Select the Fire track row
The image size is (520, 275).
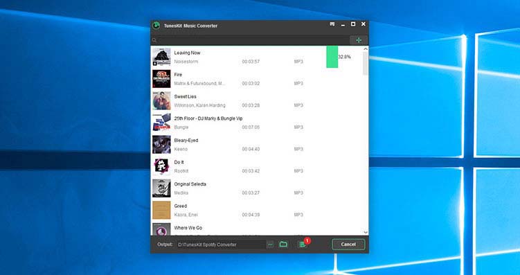point(257,79)
